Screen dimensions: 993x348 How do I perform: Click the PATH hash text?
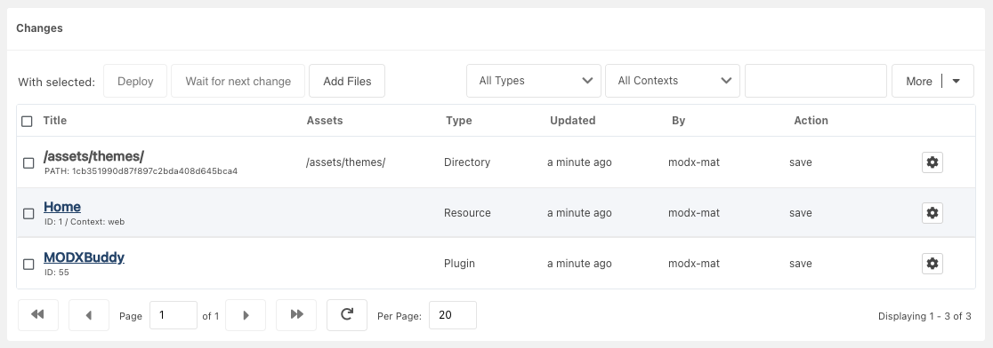point(141,171)
